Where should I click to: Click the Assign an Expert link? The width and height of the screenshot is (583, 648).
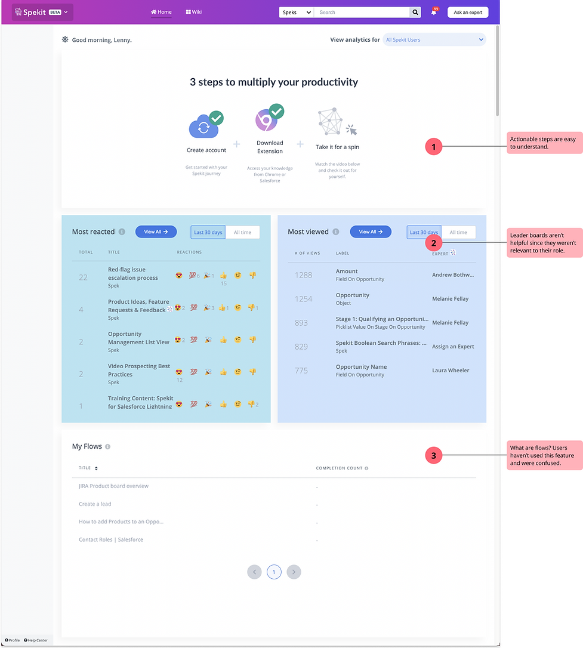pos(453,347)
